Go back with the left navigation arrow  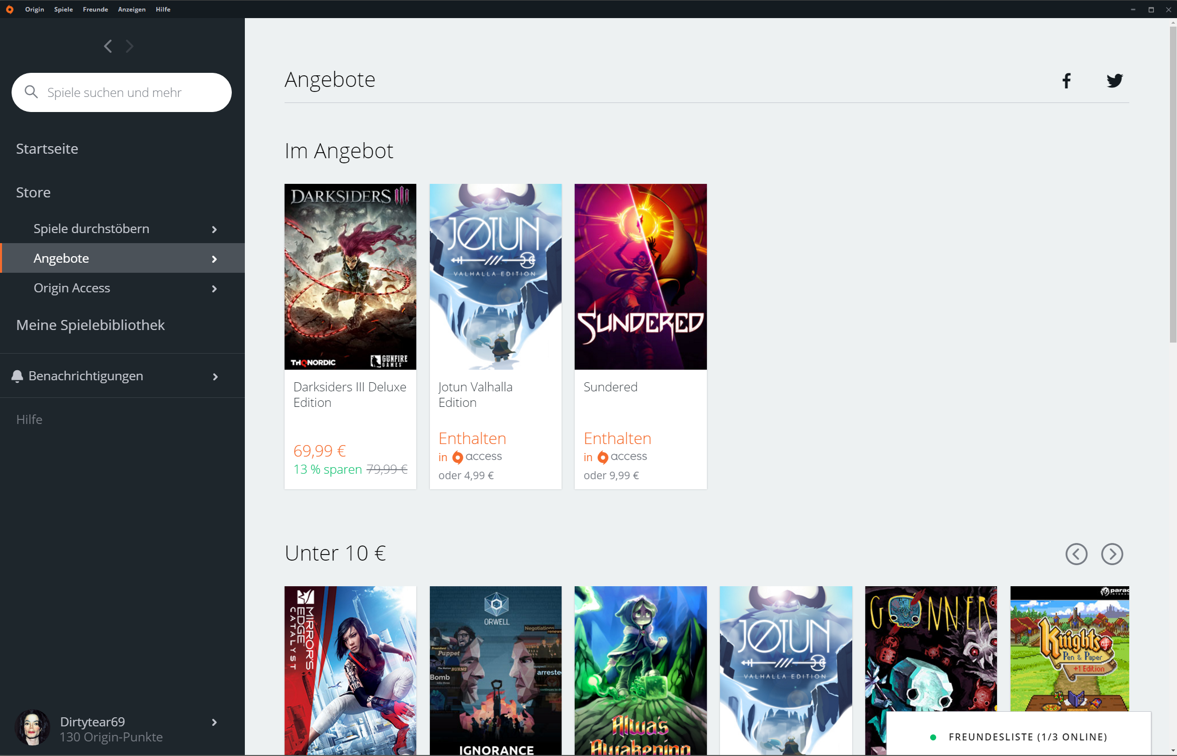point(108,46)
